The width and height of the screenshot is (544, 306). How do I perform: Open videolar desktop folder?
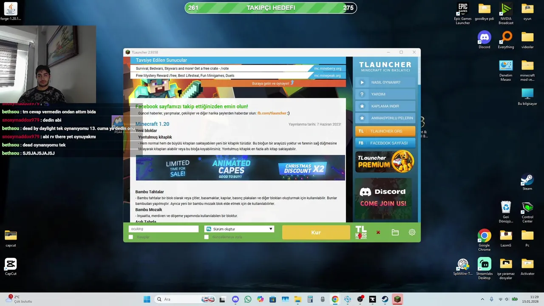(527, 40)
